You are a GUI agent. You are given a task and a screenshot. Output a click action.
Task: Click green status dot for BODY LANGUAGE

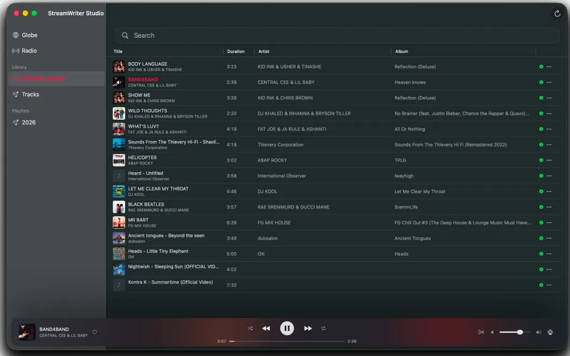pos(541,67)
